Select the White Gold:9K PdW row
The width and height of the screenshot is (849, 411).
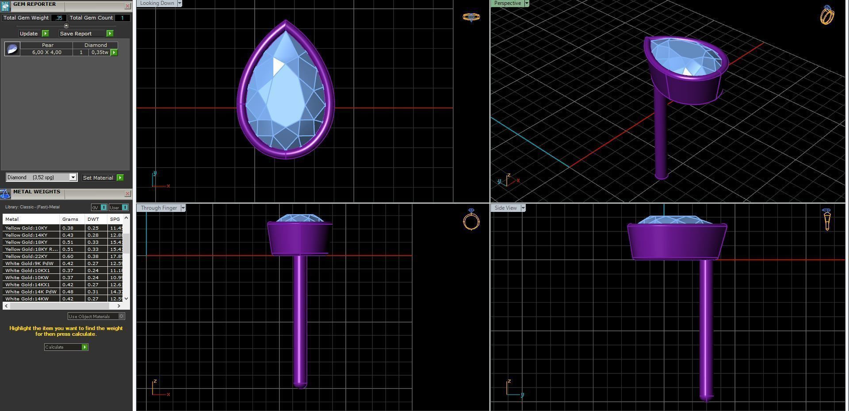click(63, 264)
